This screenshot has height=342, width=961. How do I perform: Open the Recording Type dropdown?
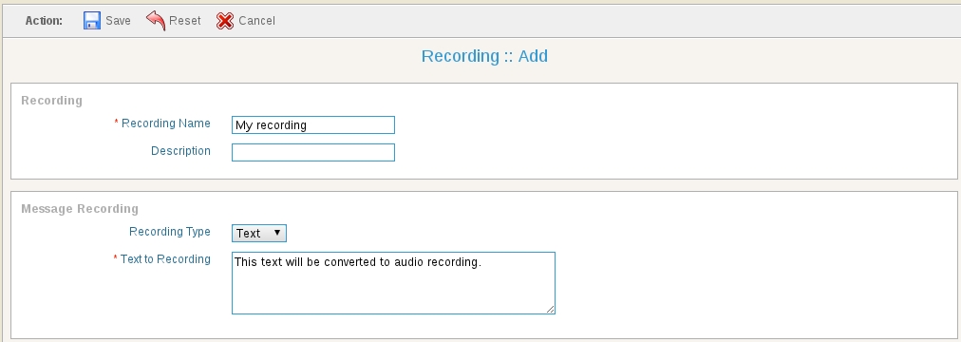pos(258,233)
